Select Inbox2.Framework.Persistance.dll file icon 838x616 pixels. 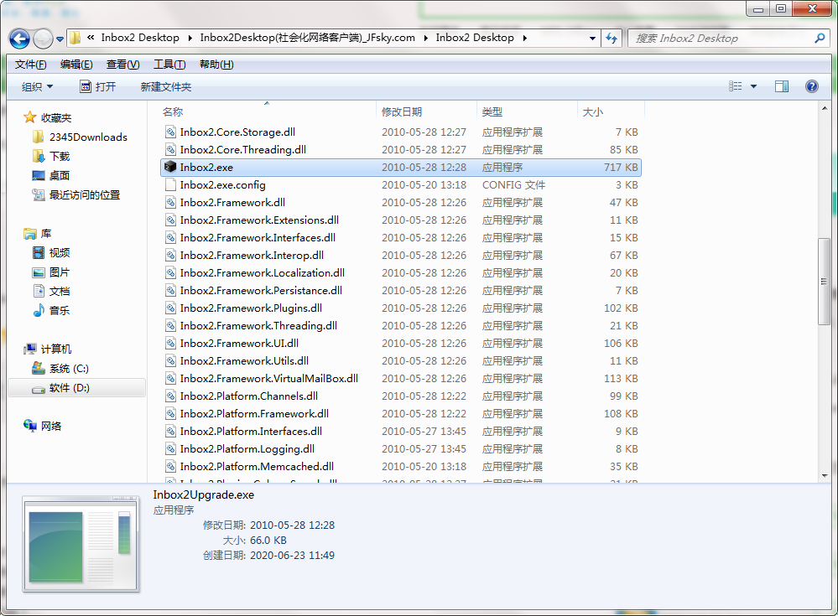coord(170,290)
